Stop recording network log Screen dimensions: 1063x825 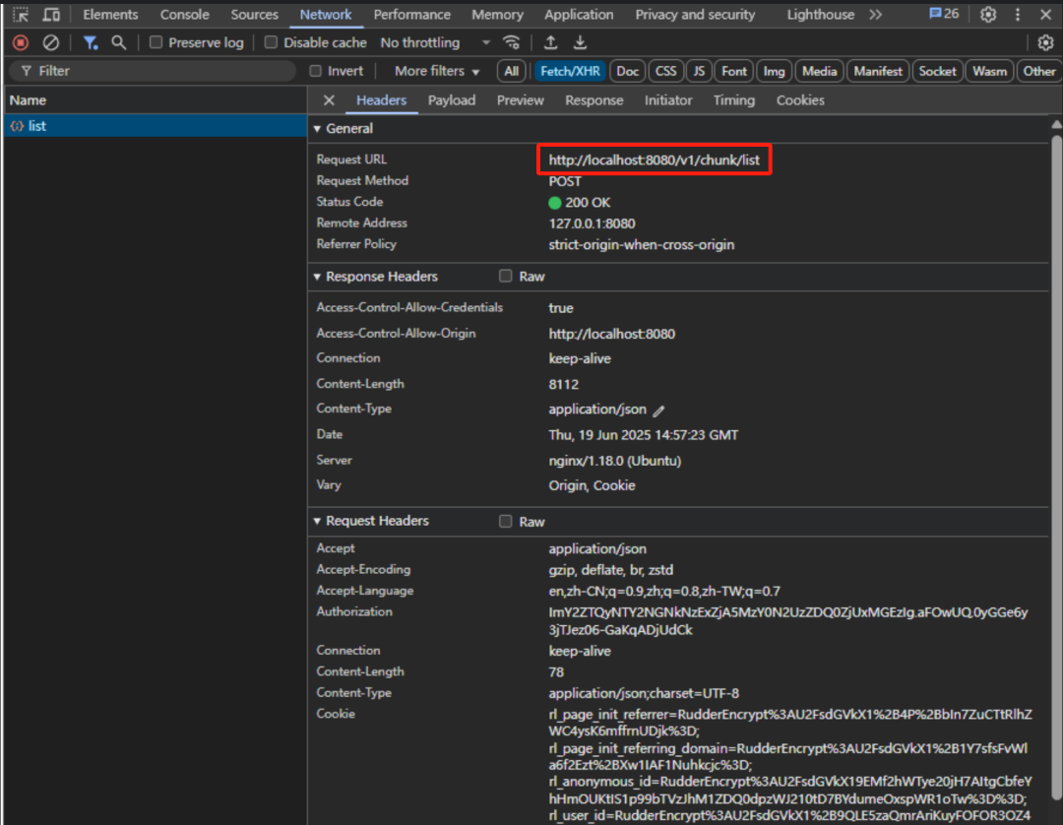pyautogui.click(x=21, y=42)
